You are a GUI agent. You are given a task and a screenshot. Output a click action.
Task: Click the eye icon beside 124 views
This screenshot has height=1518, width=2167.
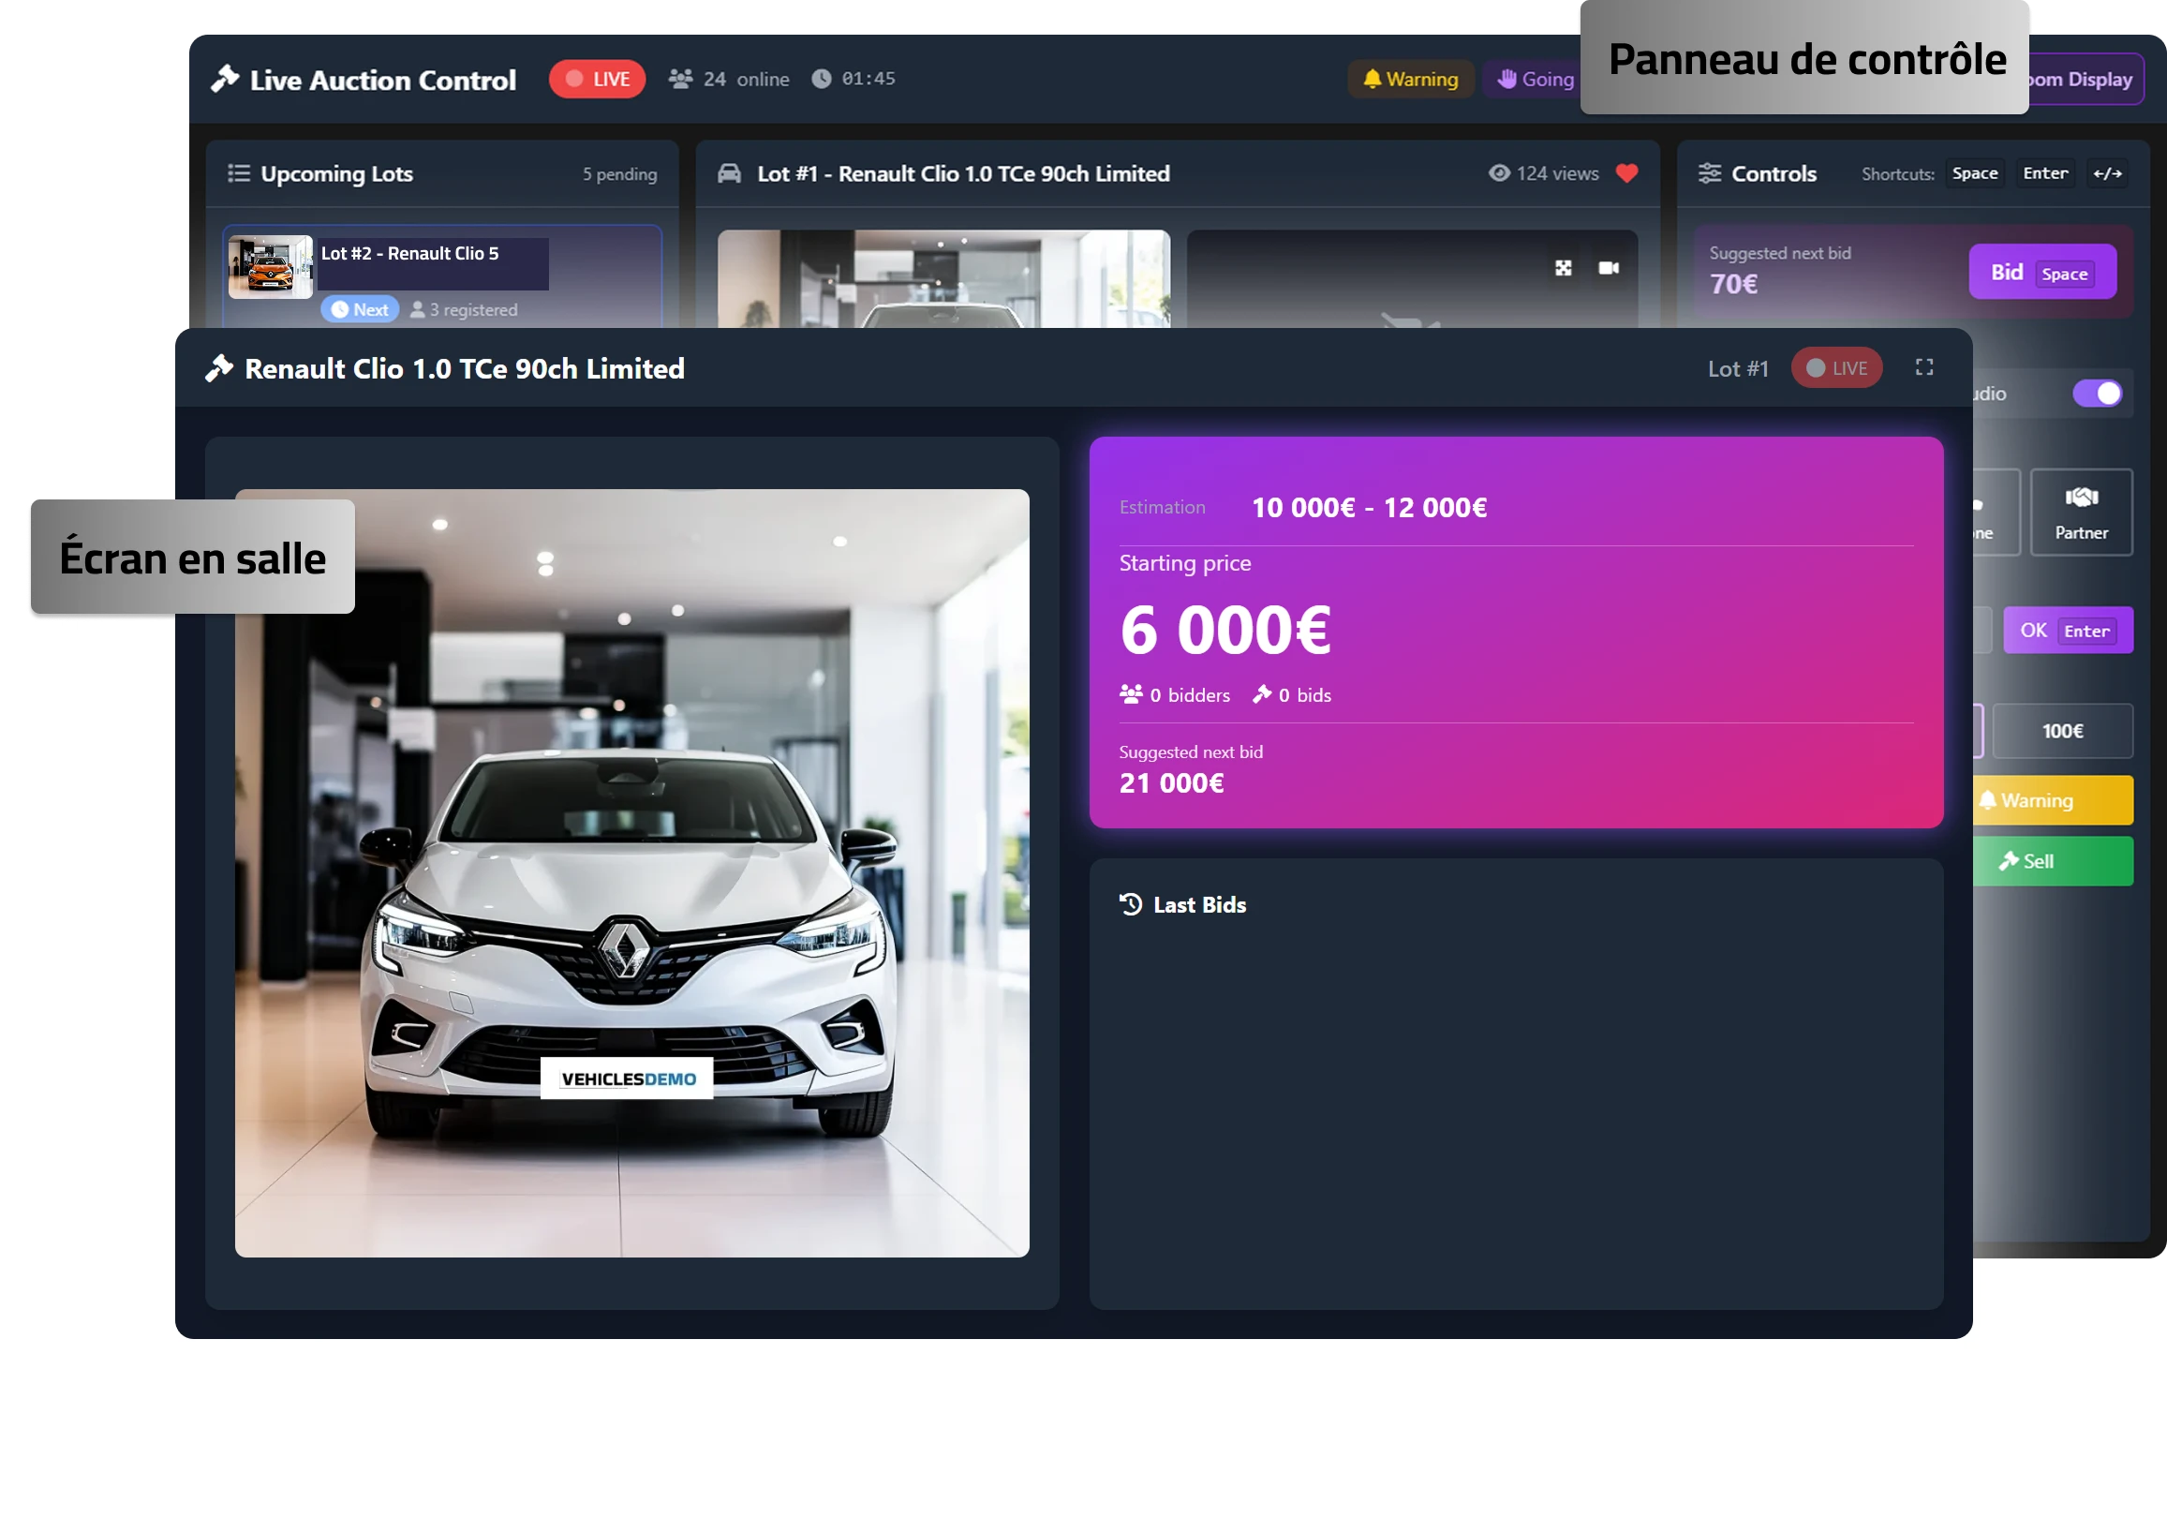click(x=1499, y=173)
